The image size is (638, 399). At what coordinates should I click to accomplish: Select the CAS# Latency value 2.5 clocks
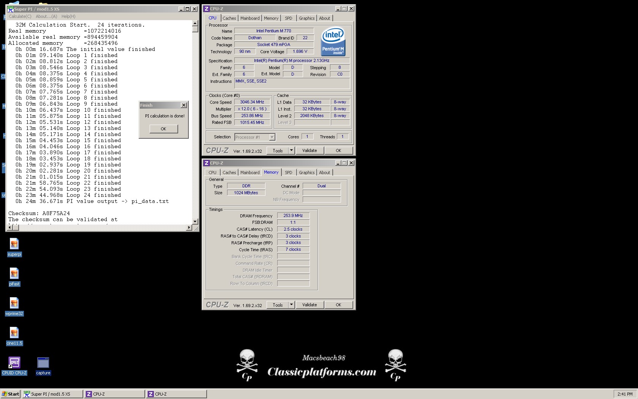pyautogui.click(x=293, y=229)
